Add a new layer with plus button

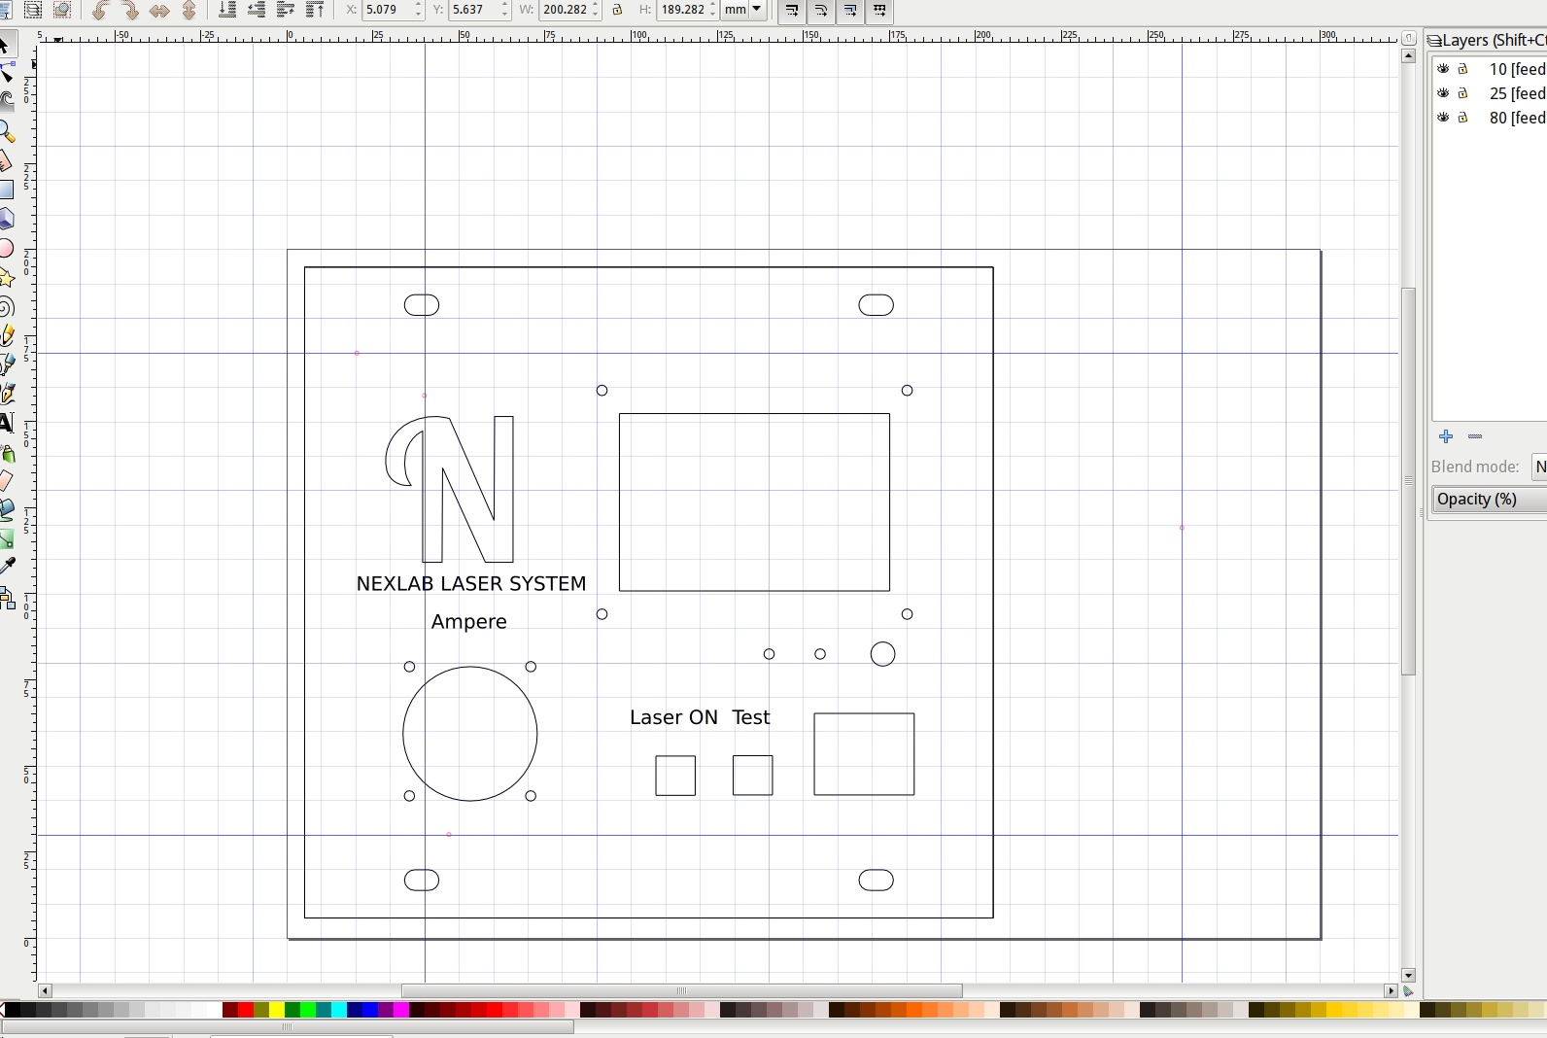pos(1446,436)
